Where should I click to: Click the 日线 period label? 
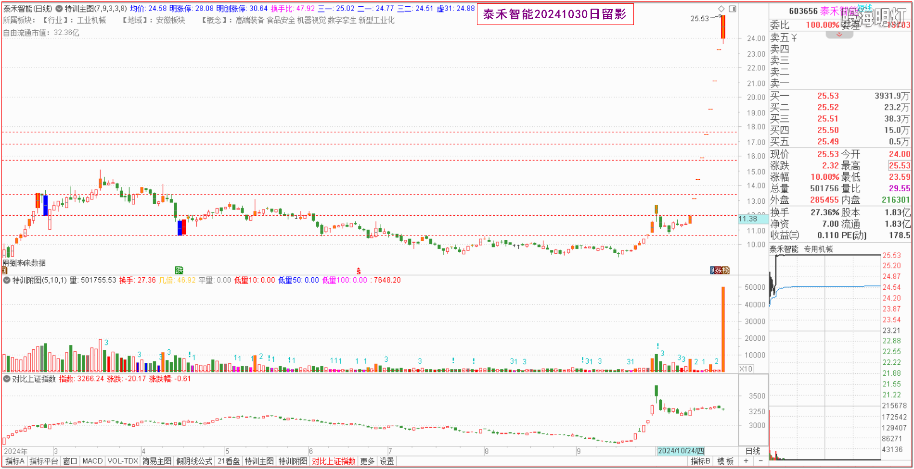[753, 451]
